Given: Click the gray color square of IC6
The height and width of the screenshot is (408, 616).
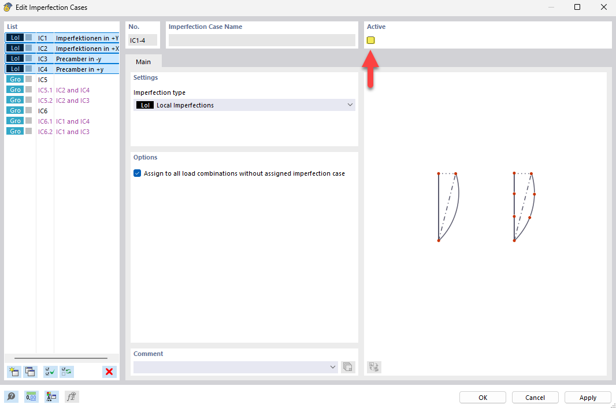Looking at the screenshot, I should (29, 110).
